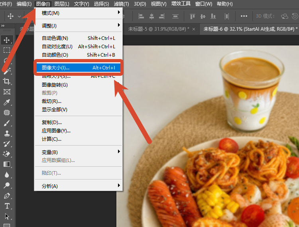Open more align options ellipsis
The height and width of the screenshot is (227, 299).
(244, 16)
